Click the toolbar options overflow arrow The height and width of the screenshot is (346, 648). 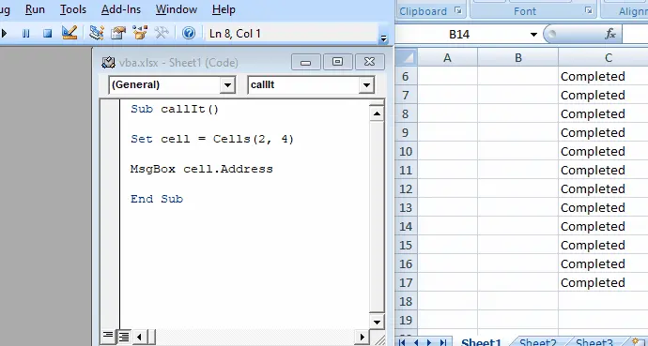(x=384, y=38)
